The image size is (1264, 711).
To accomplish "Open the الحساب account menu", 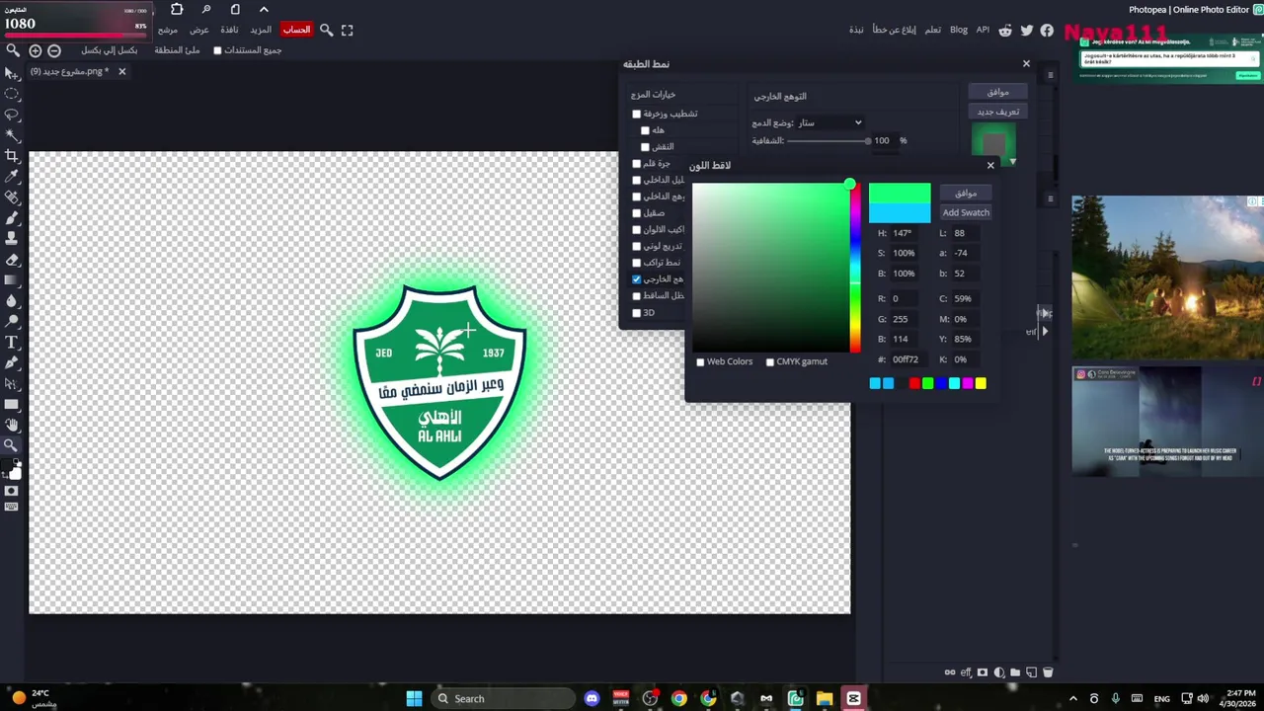I will [x=296, y=30].
